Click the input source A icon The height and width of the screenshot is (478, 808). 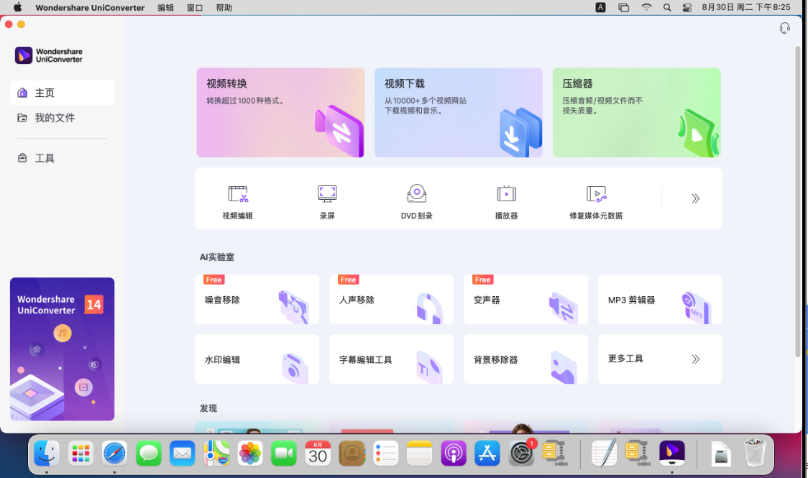tap(600, 7)
